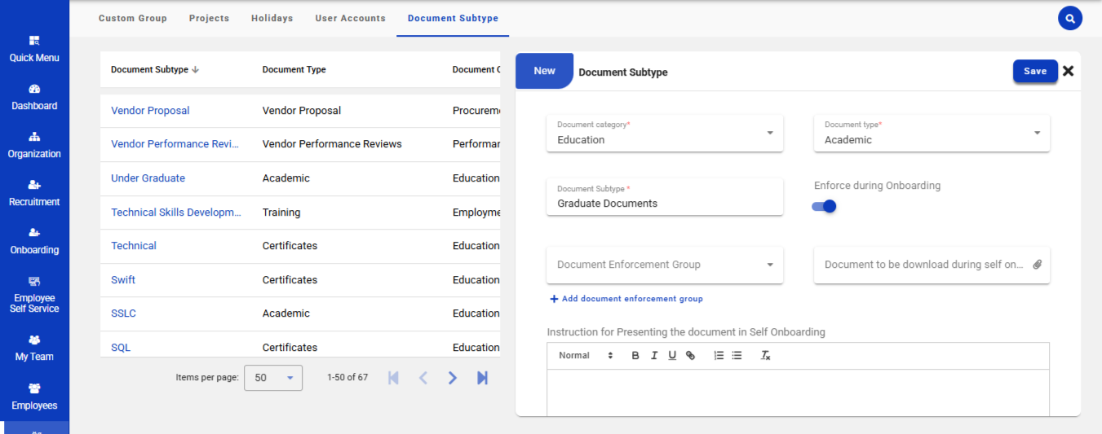This screenshot has height=434, width=1102.
Task: Click attachment paperclip icon for document
Action: (1037, 265)
